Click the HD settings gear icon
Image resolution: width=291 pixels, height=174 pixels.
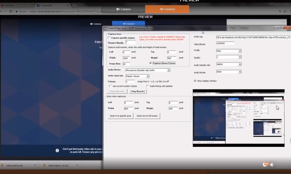[x=266, y=164]
